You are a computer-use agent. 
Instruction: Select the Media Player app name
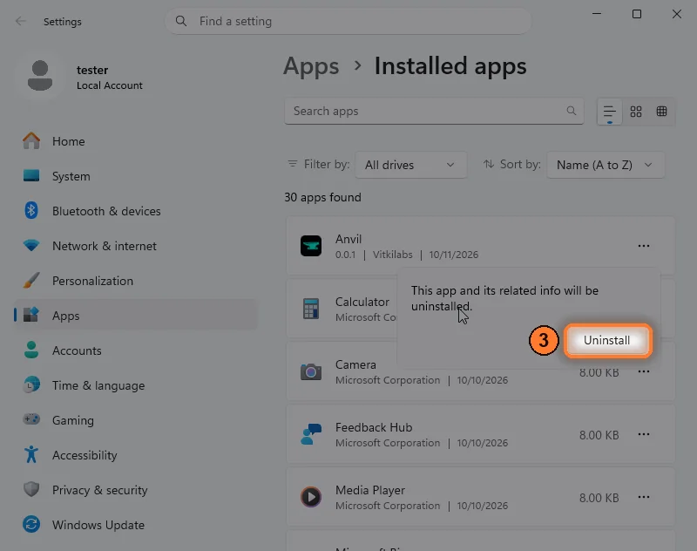pos(370,490)
